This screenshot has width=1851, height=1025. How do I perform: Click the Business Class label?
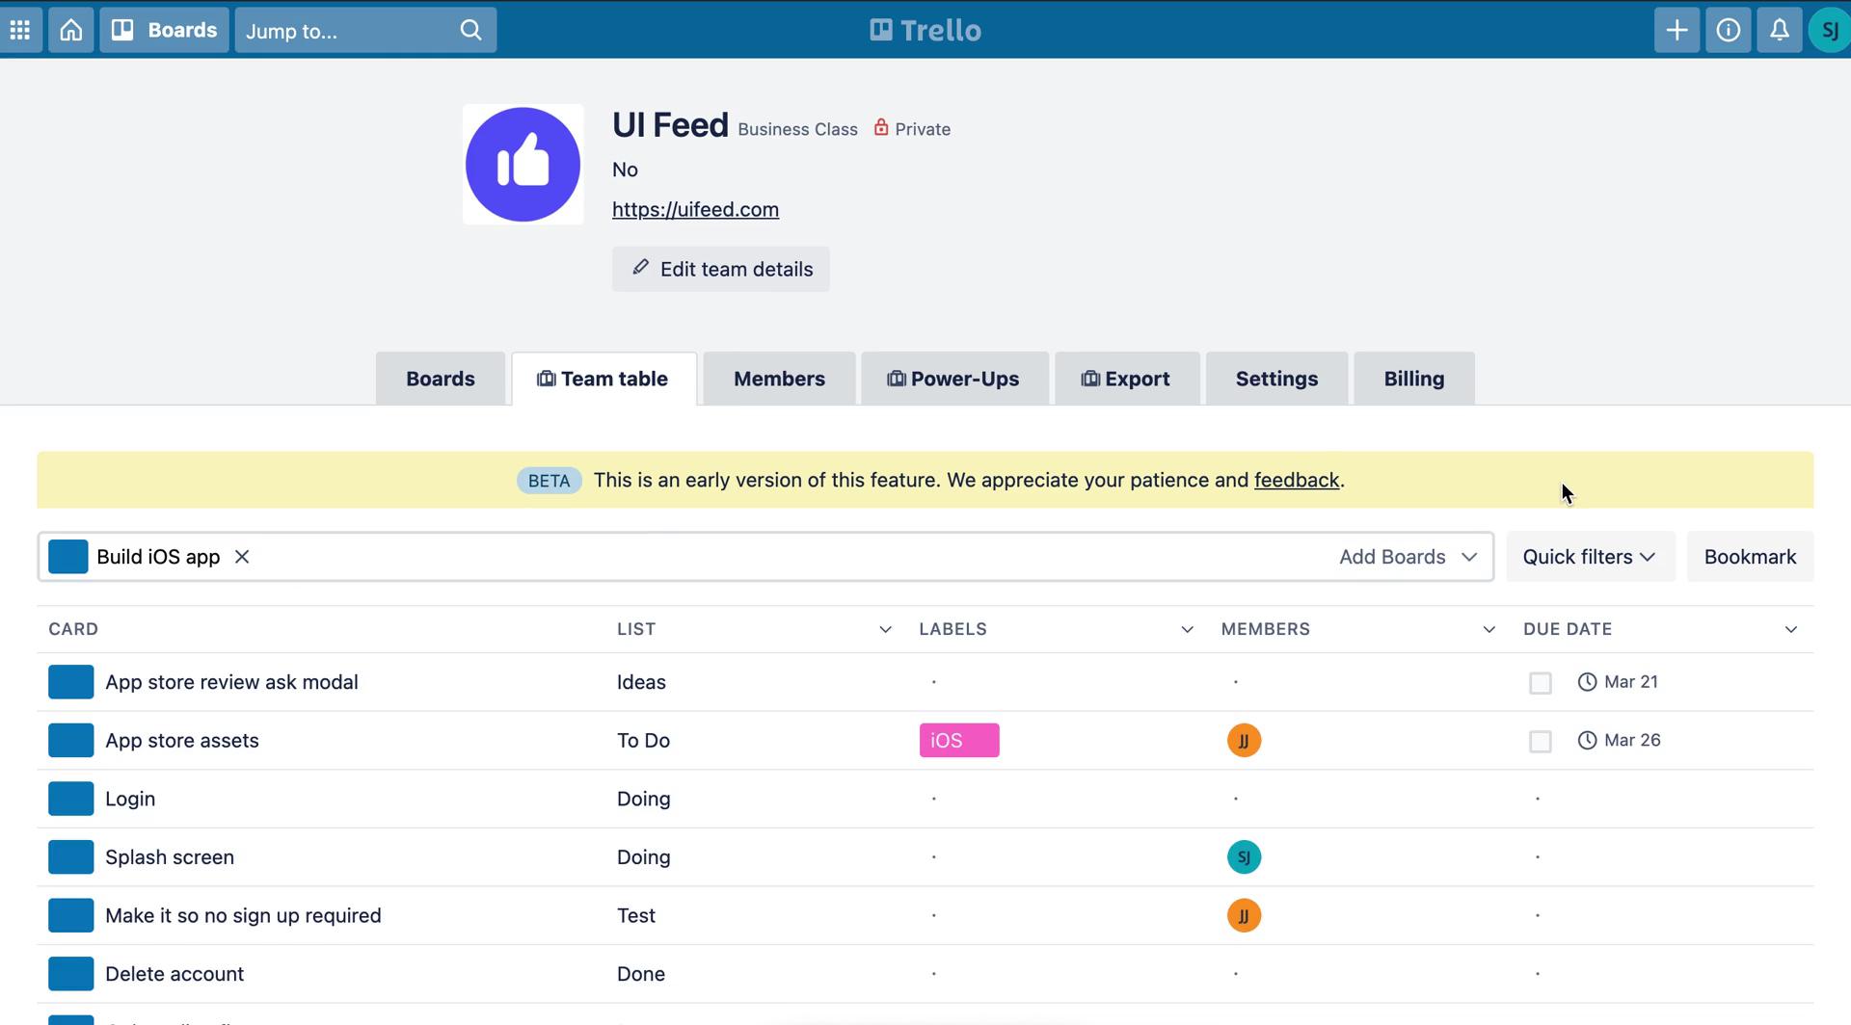click(x=797, y=129)
